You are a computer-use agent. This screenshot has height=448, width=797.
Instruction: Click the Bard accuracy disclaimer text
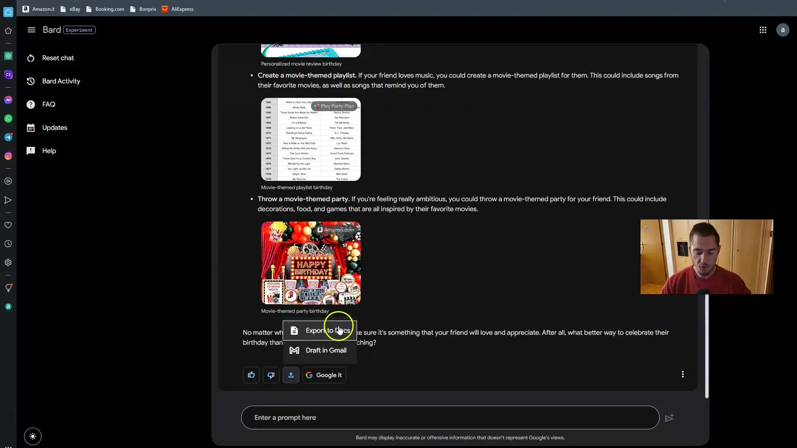point(460,438)
